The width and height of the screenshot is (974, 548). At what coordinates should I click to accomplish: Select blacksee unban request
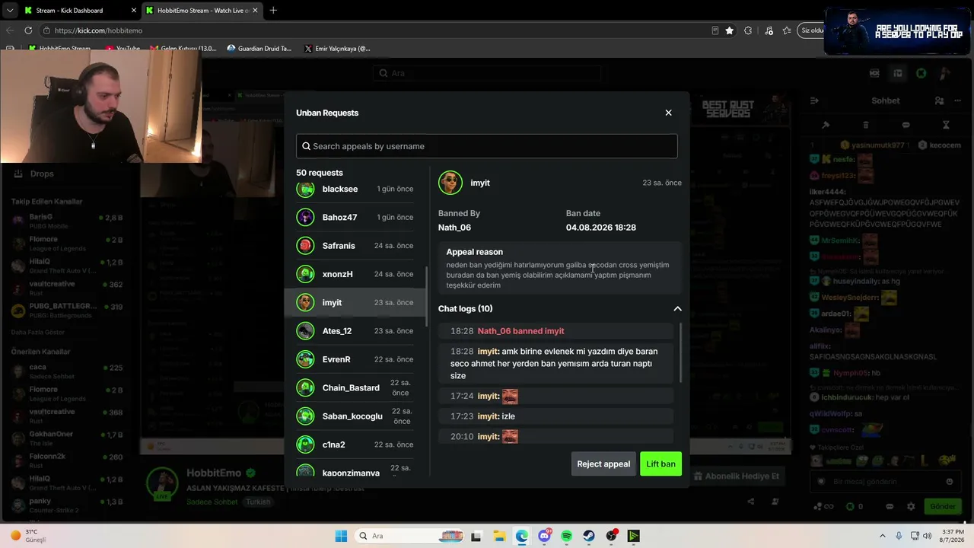pyautogui.click(x=355, y=189)
